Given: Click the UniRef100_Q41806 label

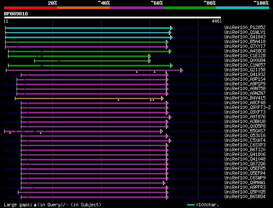Looking at the screenshot, I should point(245,155).
